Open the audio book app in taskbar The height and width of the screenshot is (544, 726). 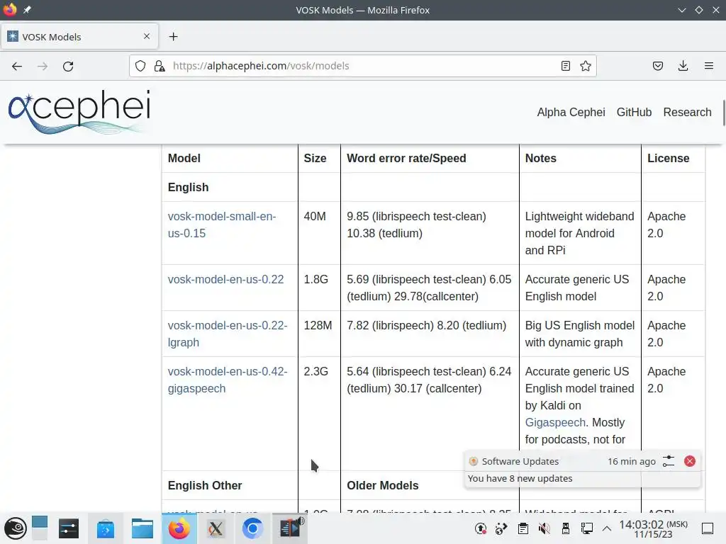[x=290, y=528]
